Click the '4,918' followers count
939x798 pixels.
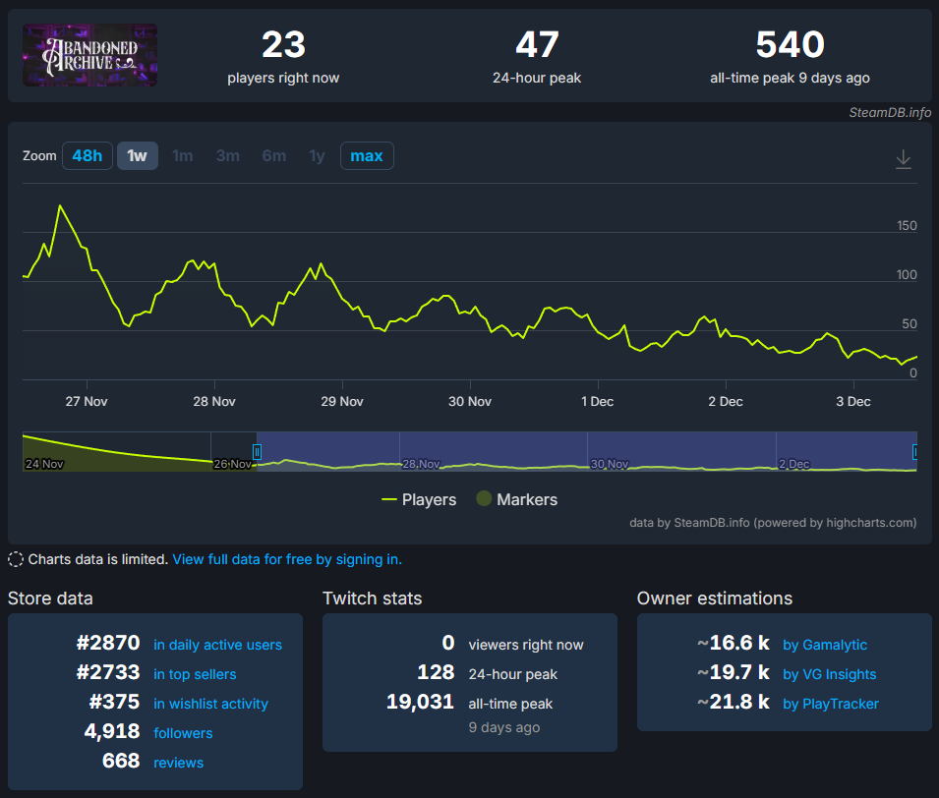(x=112, y=730)
